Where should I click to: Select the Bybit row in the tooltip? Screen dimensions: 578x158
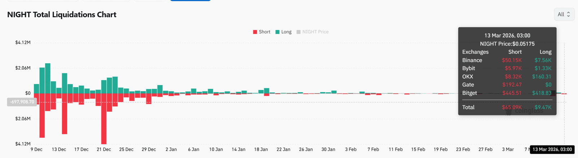tap(507, 68)
